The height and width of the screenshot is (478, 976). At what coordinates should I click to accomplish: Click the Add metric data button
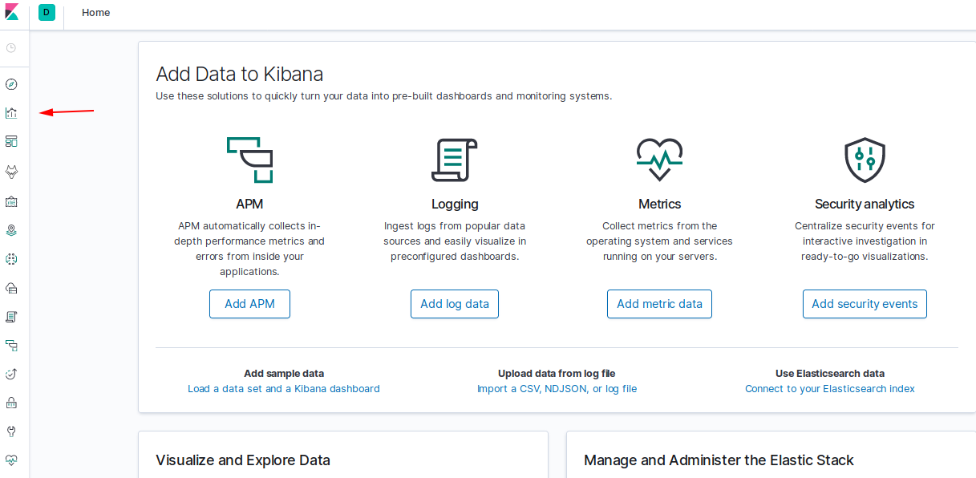tap(659, 304)
